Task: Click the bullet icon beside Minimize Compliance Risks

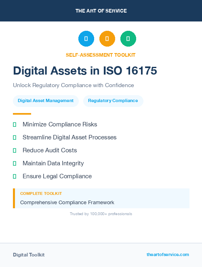Action: (x=15, y=125)
